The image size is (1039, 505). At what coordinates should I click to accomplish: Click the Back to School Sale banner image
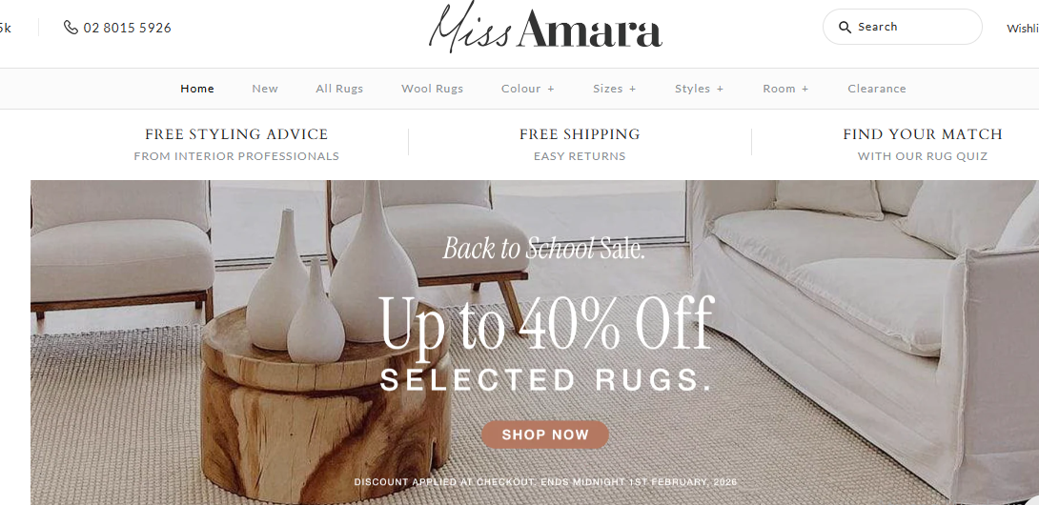[535, 343]
